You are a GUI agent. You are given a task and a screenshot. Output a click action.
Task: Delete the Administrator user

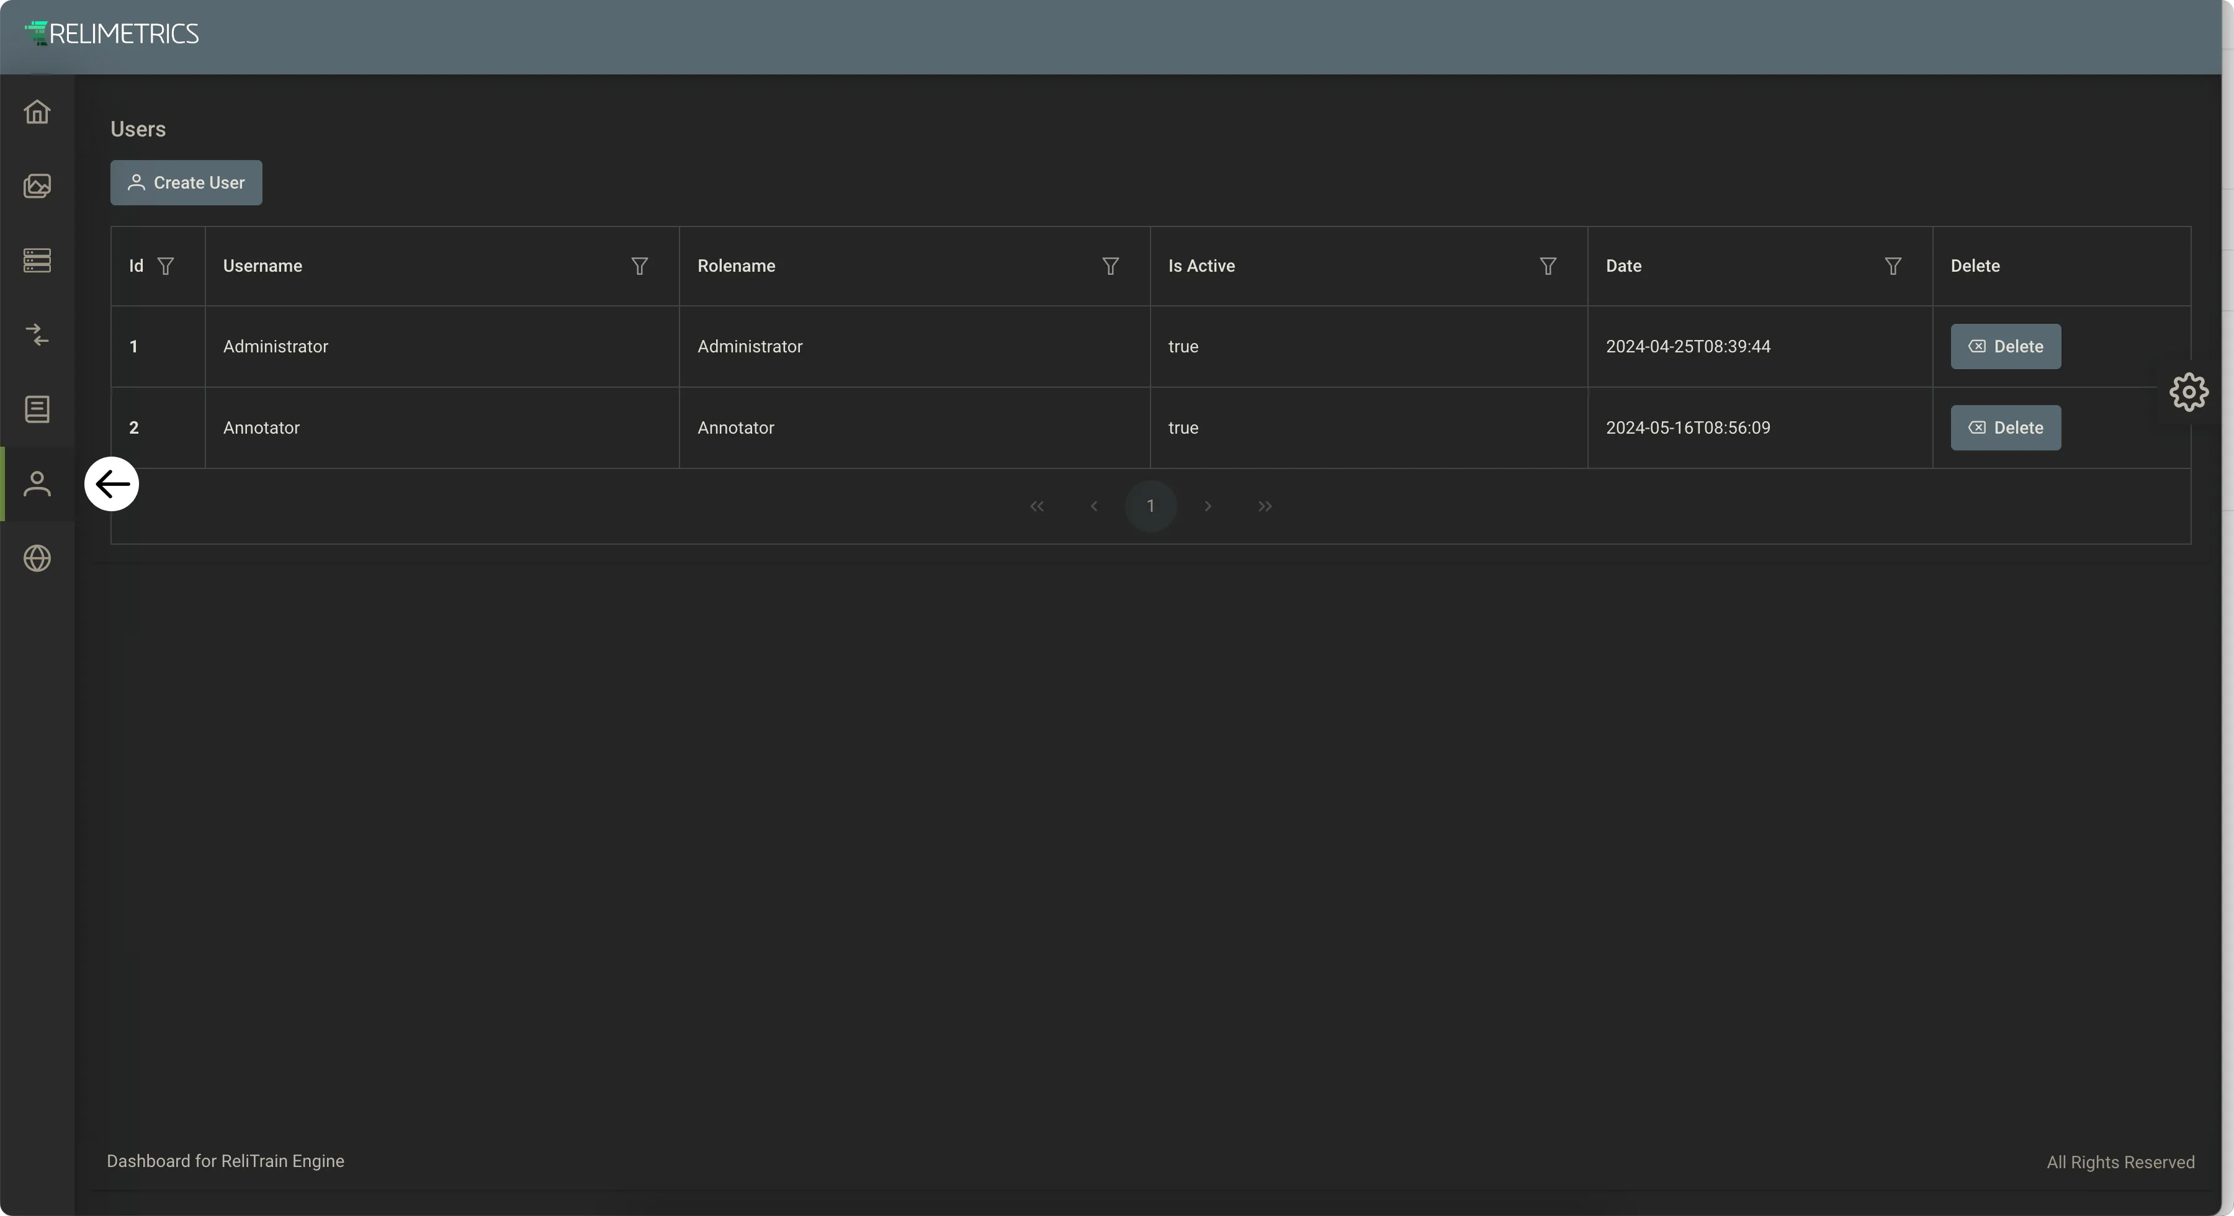2006,347
